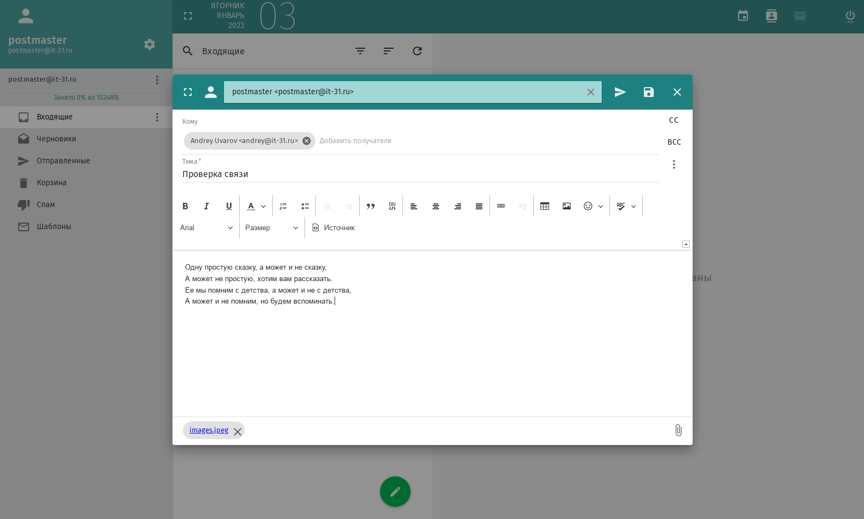Insert an image into the message
This screenshot has height=519, width=864.
pyautogui.click(x=567, y=206)
